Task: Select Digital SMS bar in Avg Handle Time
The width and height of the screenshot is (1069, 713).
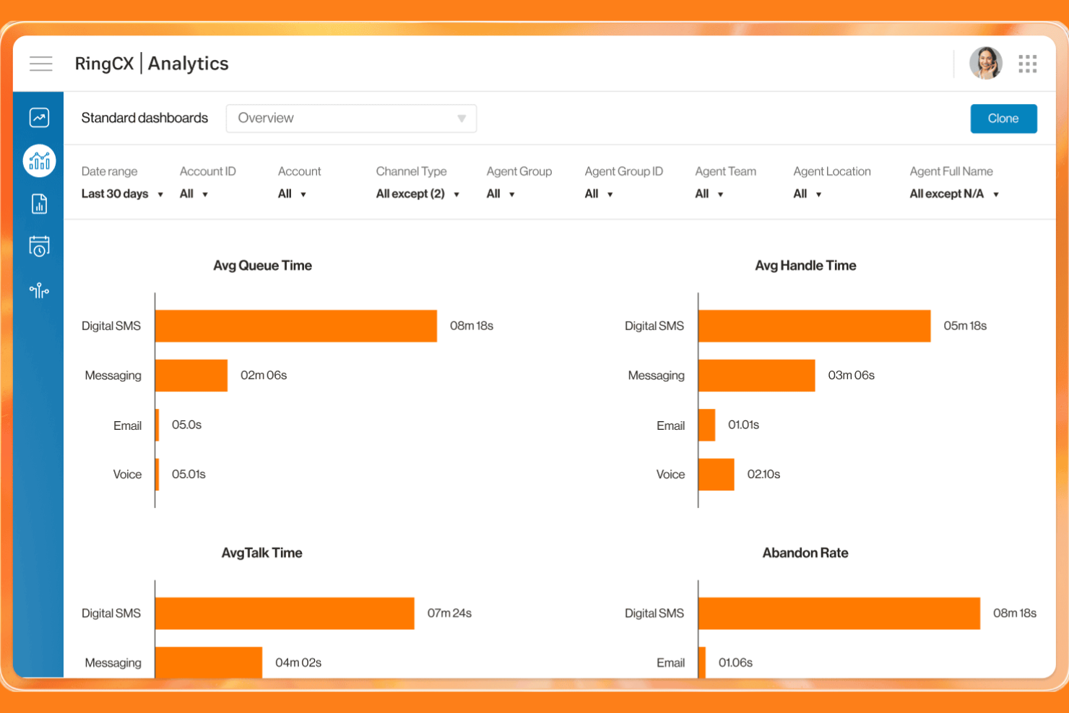Action: 814,326
